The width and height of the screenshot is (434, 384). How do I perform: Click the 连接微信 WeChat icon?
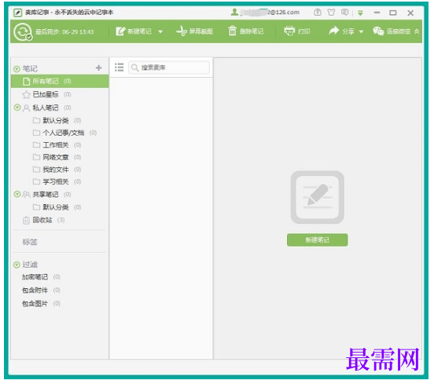point(378,31)
